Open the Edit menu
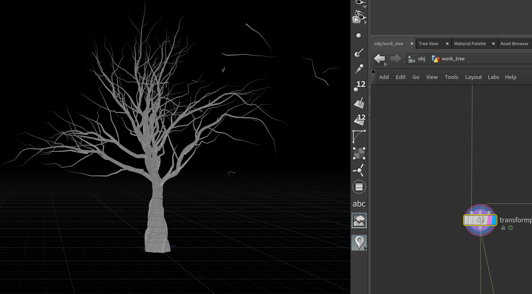 [x=401, y=77]
